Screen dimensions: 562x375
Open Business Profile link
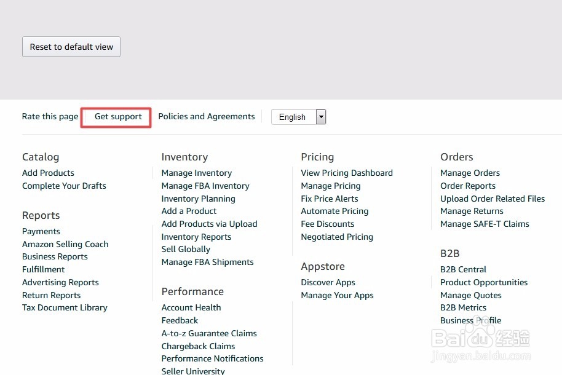click(470, 320)
